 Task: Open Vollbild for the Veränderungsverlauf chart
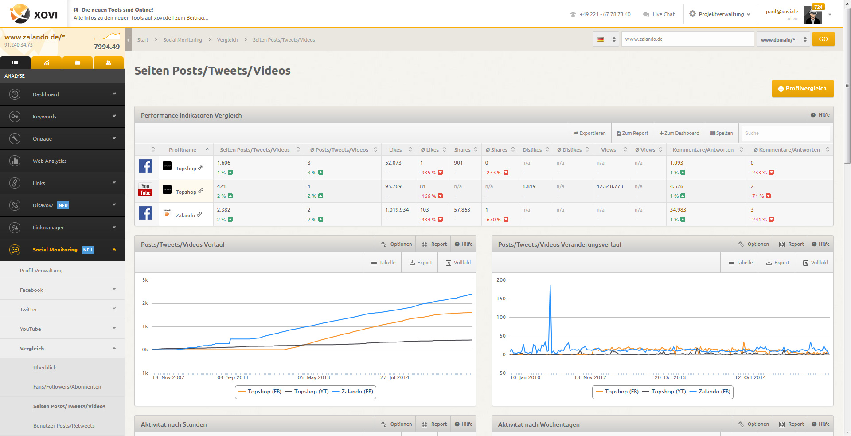815,263
